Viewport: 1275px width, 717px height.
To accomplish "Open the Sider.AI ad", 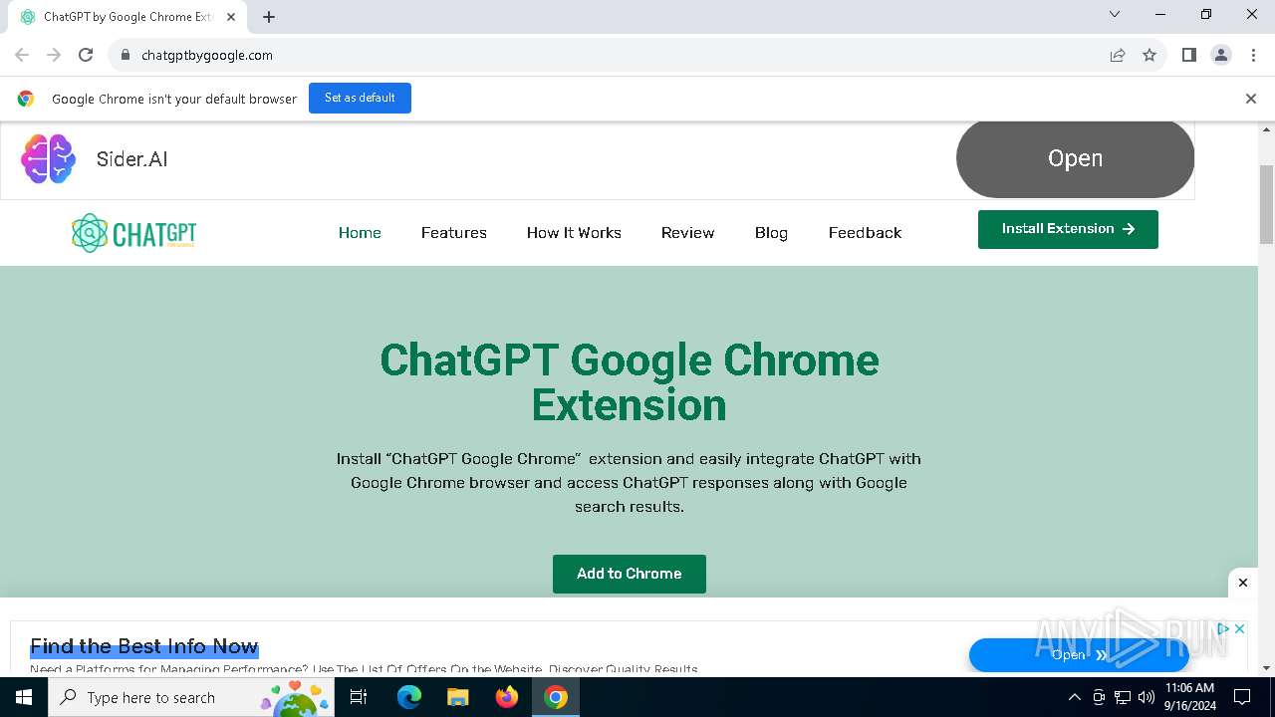I will pos(1075,158).
